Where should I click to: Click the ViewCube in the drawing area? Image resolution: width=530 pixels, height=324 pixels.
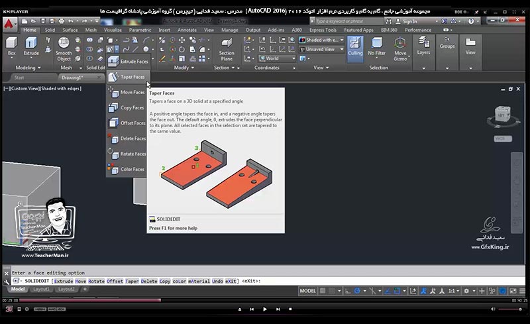(502, 115)
